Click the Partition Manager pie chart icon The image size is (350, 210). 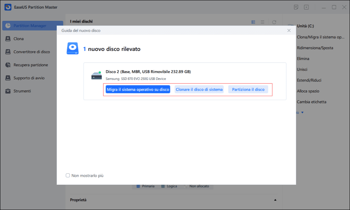[x=8, y=25]
